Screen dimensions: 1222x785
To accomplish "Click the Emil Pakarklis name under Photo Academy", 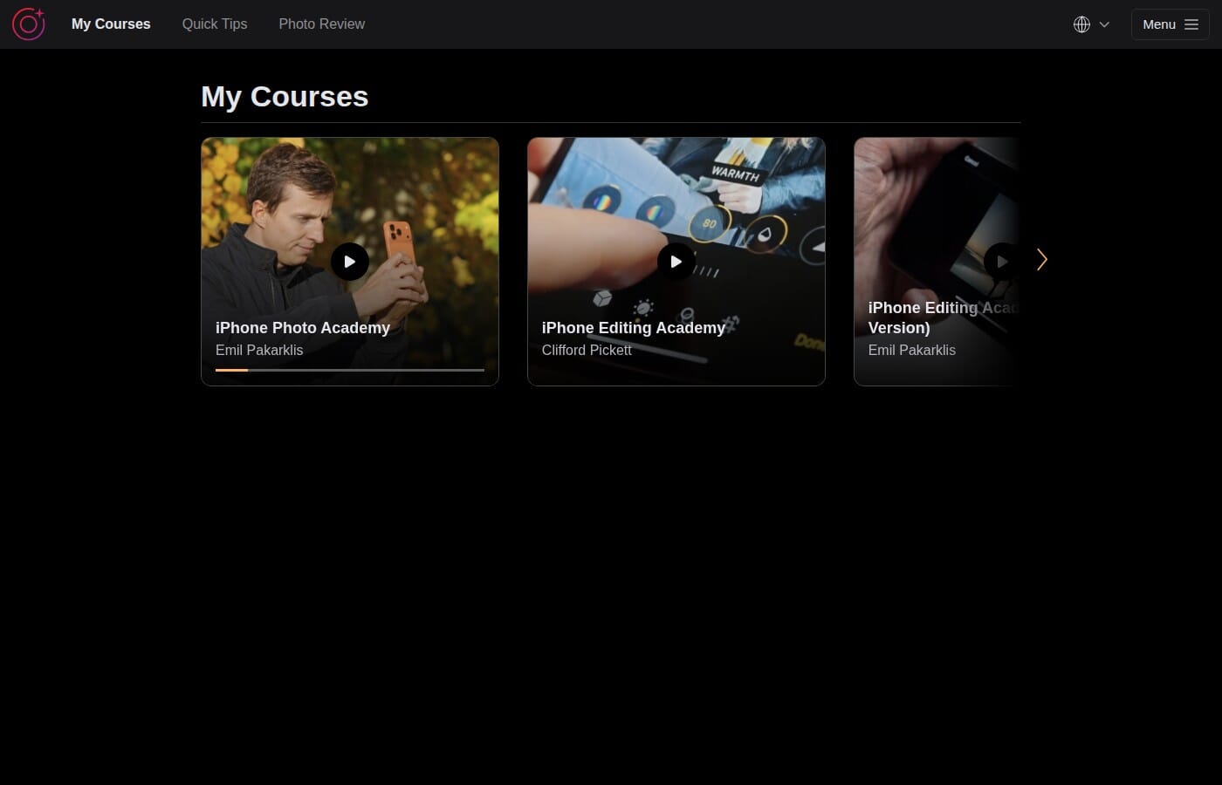I will [259, 351].
